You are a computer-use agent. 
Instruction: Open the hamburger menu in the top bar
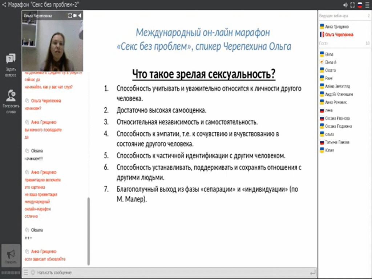coord(367,5)
